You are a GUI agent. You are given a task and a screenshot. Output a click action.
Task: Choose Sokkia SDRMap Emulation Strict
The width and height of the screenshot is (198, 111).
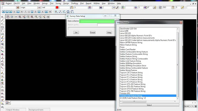coord(133,66)
